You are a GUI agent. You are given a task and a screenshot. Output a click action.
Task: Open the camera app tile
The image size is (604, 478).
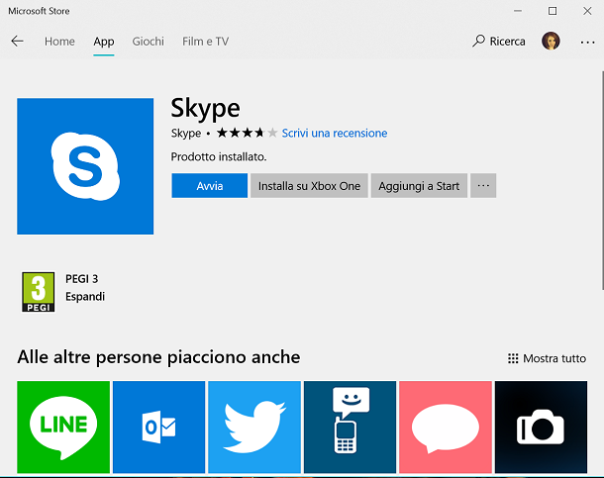coord(541,427)
